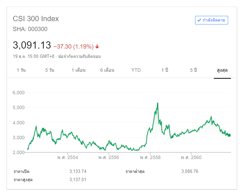Switch to the "1 ปี" tab

click(x=165, y=70)
